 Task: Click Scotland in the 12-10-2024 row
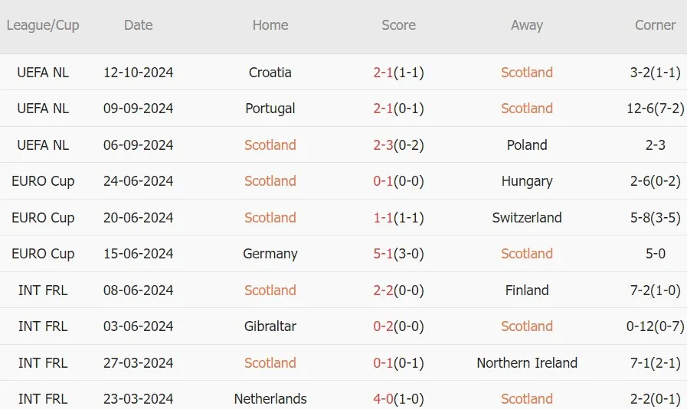(x=527, y=72)
